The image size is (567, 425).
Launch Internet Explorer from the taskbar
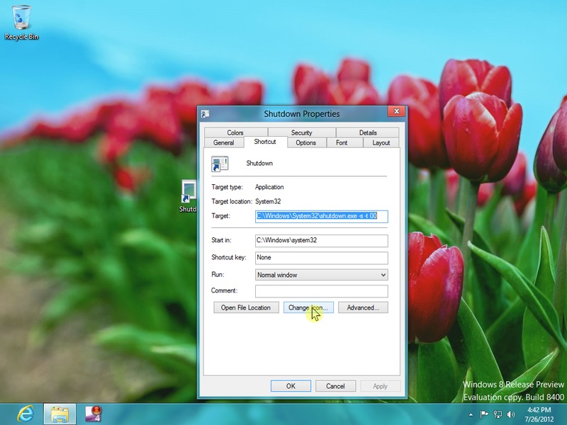pos(25,414)
